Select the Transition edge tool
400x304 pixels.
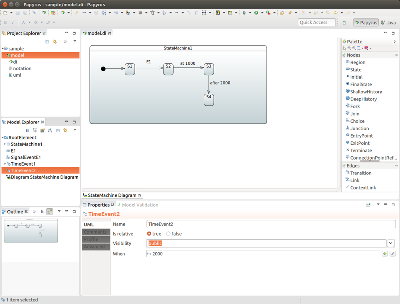pyautogui.click(x=358, y=173)
